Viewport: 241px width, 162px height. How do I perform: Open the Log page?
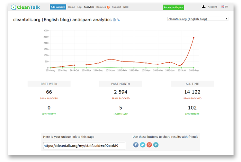coord(79,7)
